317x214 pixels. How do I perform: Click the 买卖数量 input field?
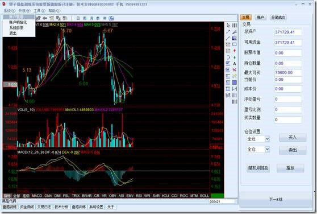[x=288, y=120]
